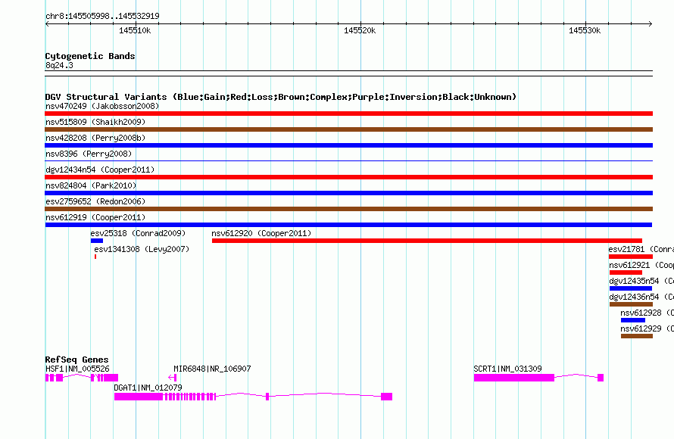Click the 145520k ruler mark
Image resolution: width=674 pixels, height=439 pixels.
point(360,30)
